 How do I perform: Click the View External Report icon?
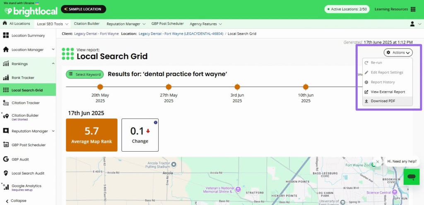click(366, 92)
